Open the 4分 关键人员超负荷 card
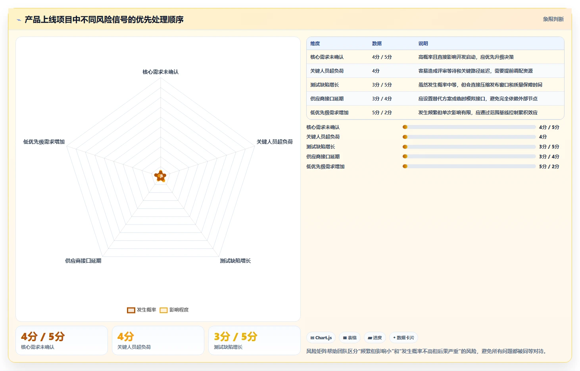The width and height of the screenshot is (580, 371). click(158, 340)
